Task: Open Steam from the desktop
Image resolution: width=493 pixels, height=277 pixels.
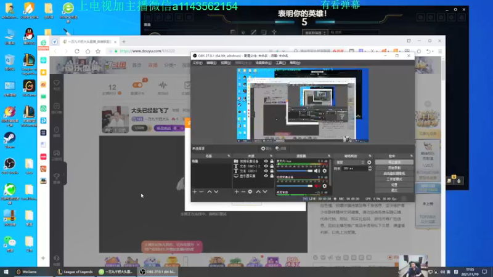Action: pyautogui.click(x=10, y=140)
